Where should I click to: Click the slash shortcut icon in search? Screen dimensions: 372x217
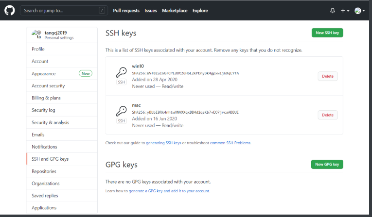point(102,10)
